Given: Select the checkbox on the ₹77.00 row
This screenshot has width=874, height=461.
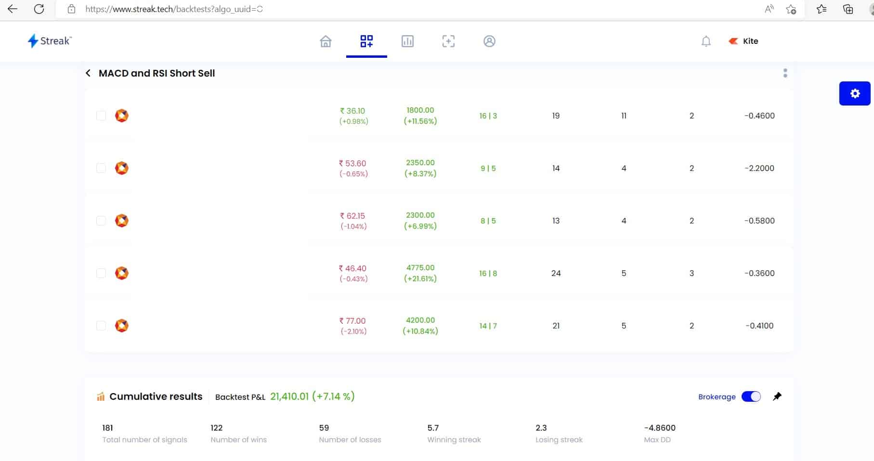Looking at the screenshot, I should (101, 326).
